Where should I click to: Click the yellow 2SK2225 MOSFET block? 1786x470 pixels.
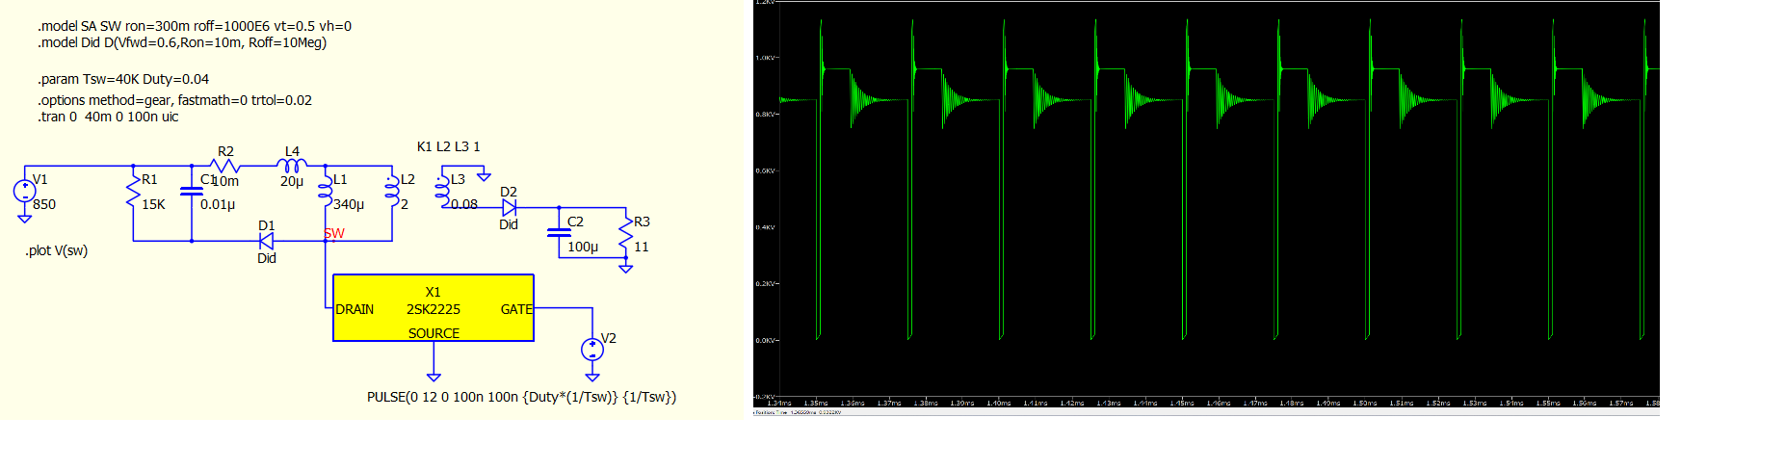pos(433,308)
